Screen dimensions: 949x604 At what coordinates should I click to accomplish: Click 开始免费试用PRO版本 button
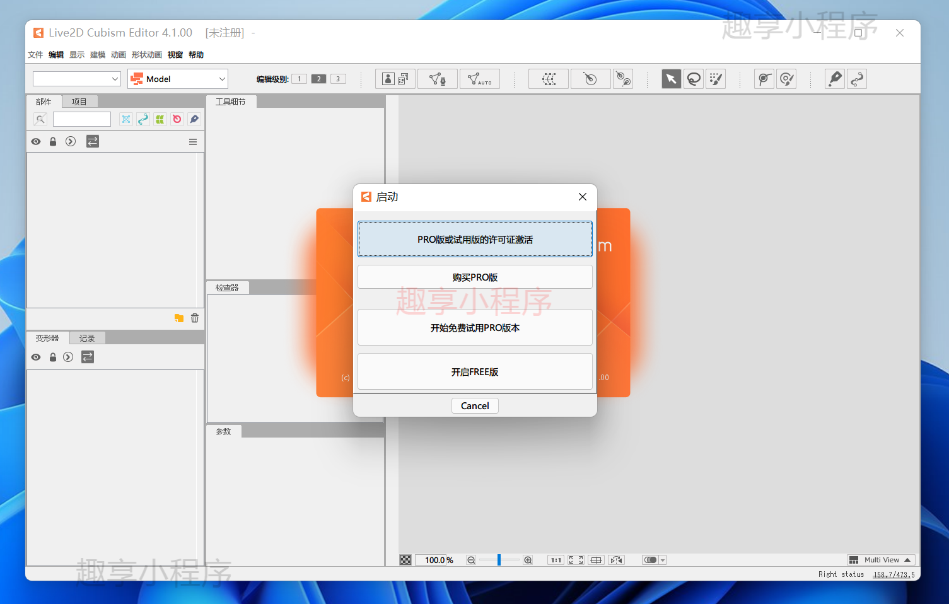point(475,327)
